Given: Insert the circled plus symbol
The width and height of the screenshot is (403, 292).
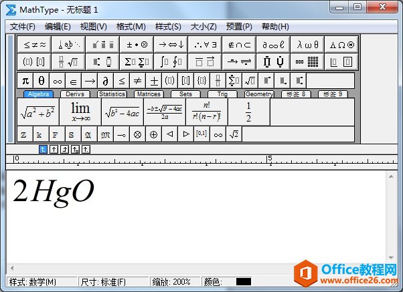Looking at the screenshot, I should point(154,134).
